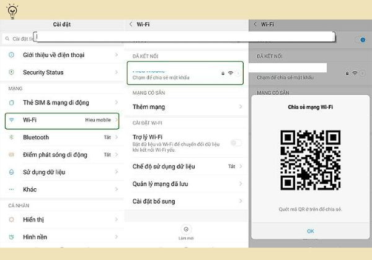Open the Thêm mạng chevron

click(241, 107)
